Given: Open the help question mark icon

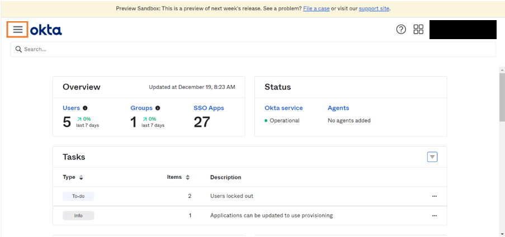Looking at the screenshot, I should coord(401,30).
